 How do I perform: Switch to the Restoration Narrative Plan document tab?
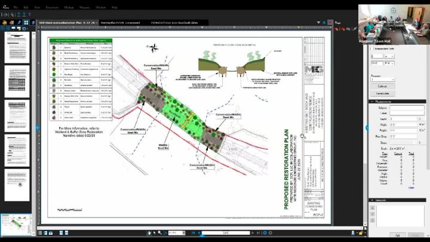click(67, 23)
